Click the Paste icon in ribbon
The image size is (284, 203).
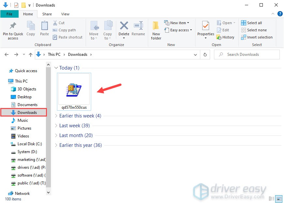point(44,26)
